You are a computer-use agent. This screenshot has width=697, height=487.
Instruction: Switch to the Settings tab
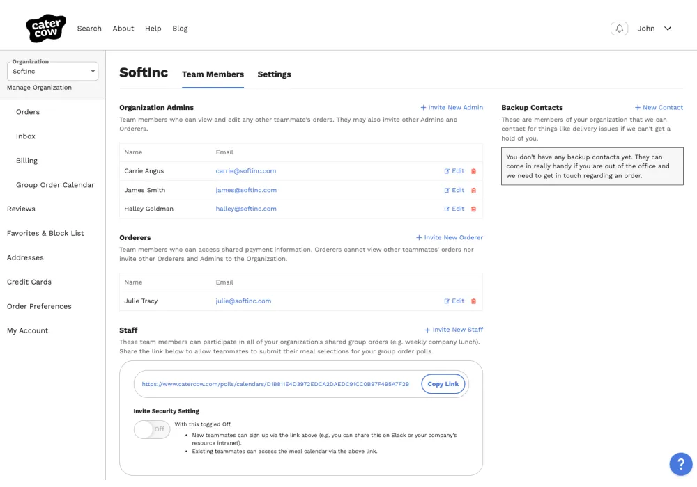tap(274, 74)
